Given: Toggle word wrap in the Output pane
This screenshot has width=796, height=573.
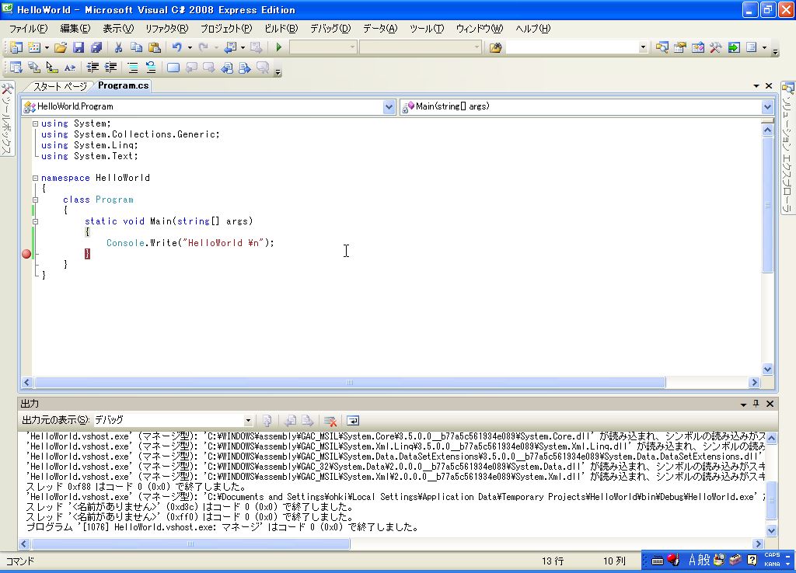Looking at the screenshot, I should (x=353, y=421).
